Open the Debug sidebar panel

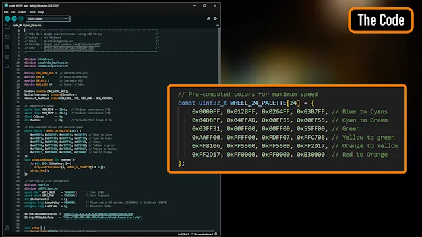tap(7, 57)
